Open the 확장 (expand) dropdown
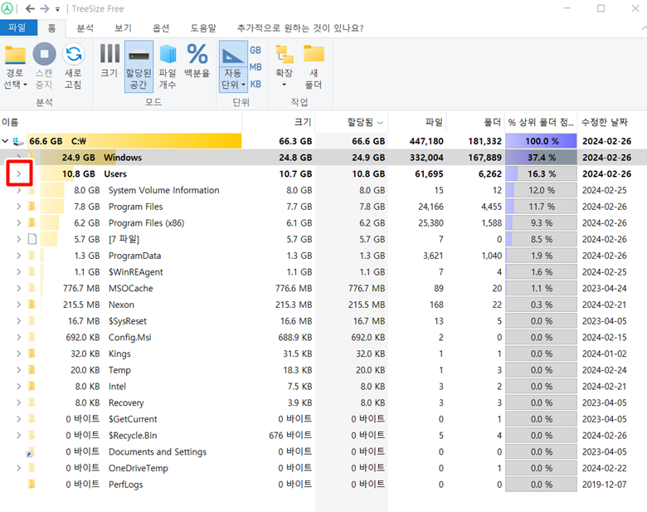Viewport: 647px width, 512px height. click(x=284, y=66)
